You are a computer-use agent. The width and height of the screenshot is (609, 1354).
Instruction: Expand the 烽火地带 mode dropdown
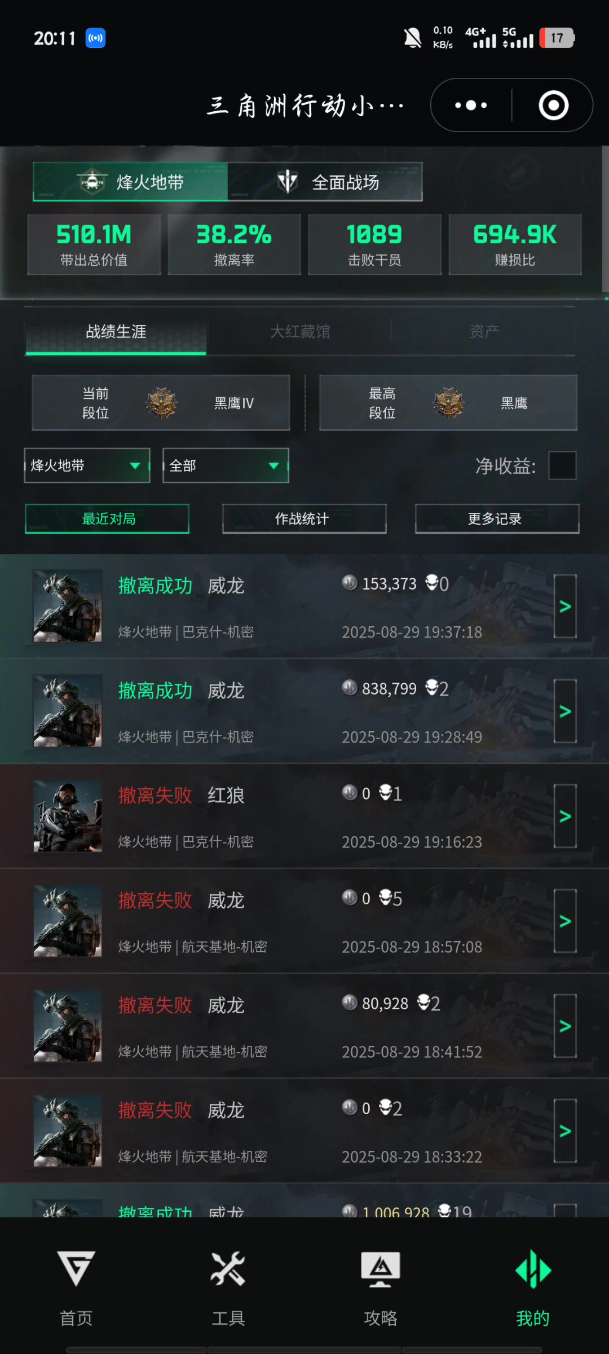pos(87,465)
